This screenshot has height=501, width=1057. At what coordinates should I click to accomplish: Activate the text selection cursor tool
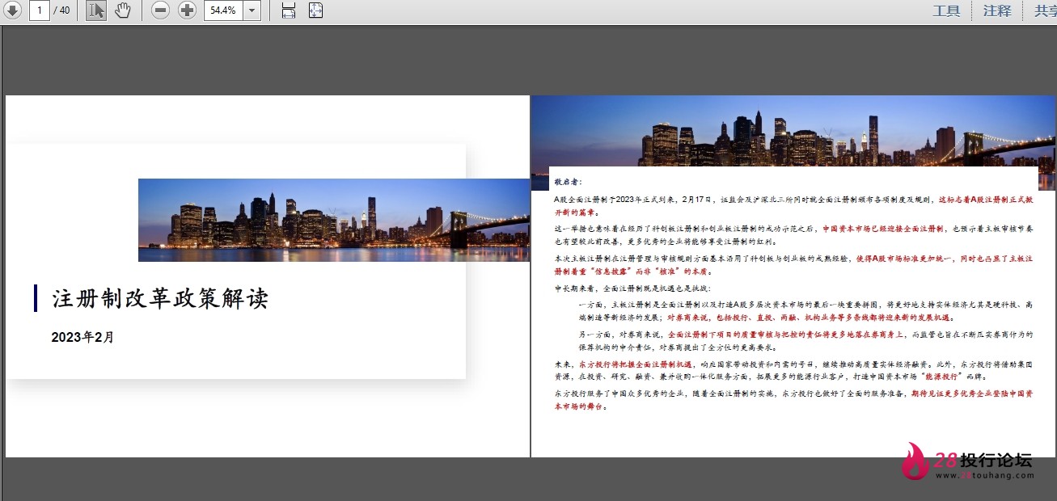95,11
